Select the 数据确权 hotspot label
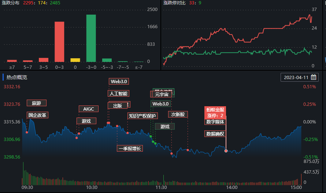 coord(215,134)
